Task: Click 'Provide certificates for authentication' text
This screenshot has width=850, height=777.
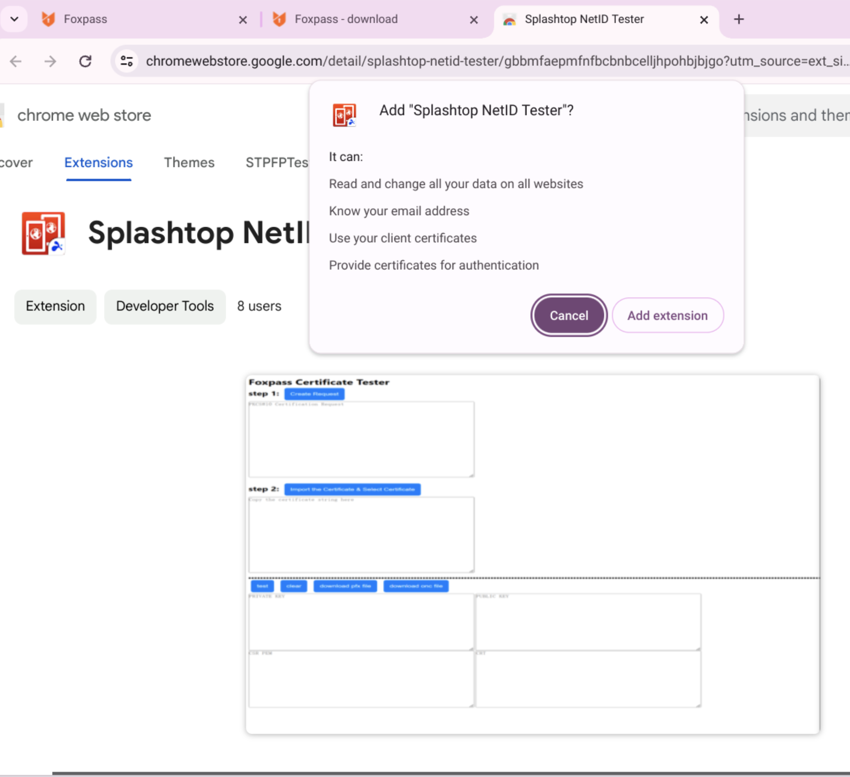Action: pyautogui.click(x=434, y=266)
